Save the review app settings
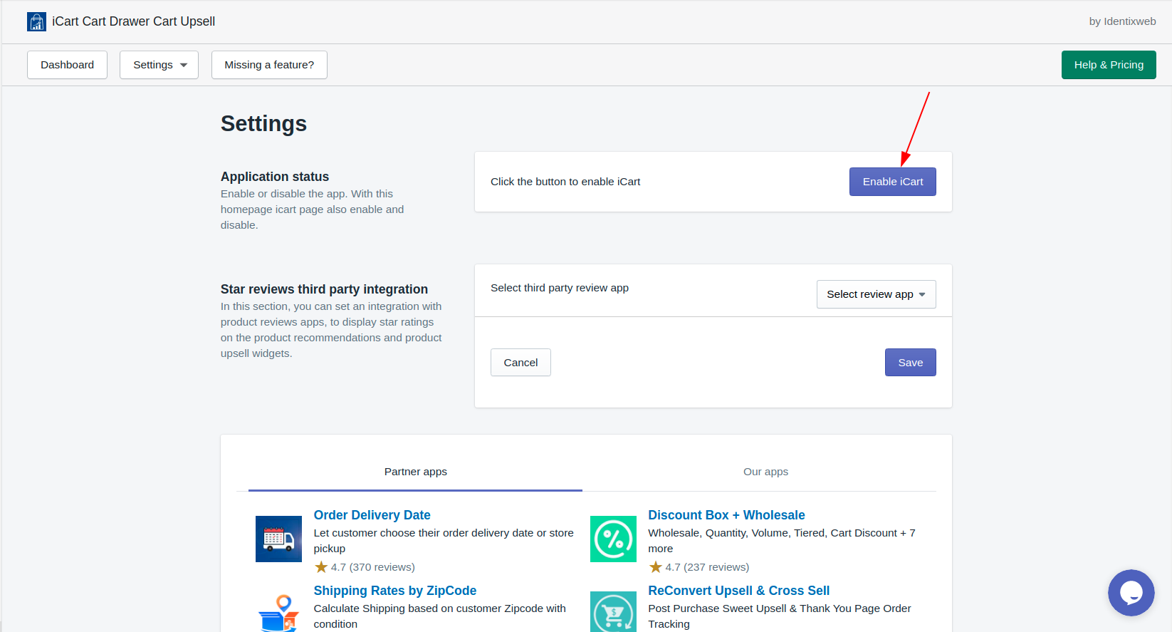This screenshot has height=632, width=1172. 911,363
